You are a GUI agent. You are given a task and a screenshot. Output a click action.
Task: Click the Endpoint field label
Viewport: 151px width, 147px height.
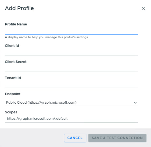coord(13,94)
